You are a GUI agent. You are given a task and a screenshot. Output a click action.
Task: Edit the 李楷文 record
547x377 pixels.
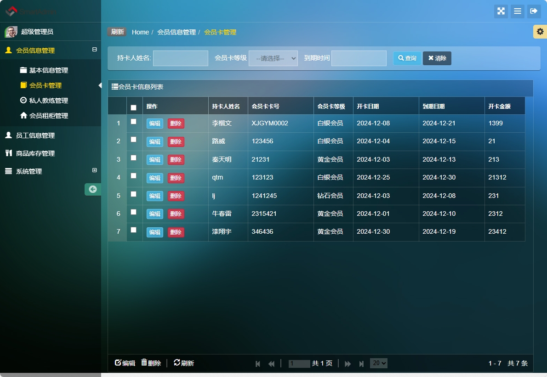[x=155, y=124]
